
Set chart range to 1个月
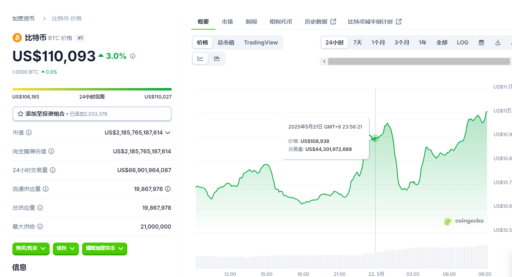pos(378,42)
